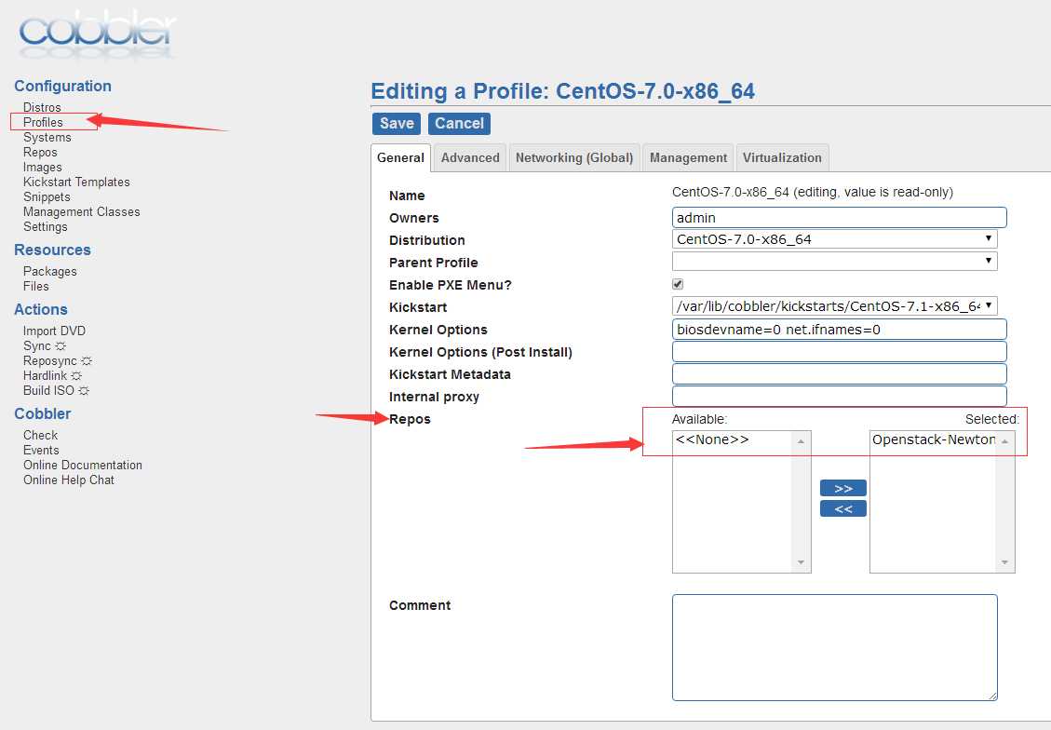
Task: Open the Events page
Action: [41, 450]
